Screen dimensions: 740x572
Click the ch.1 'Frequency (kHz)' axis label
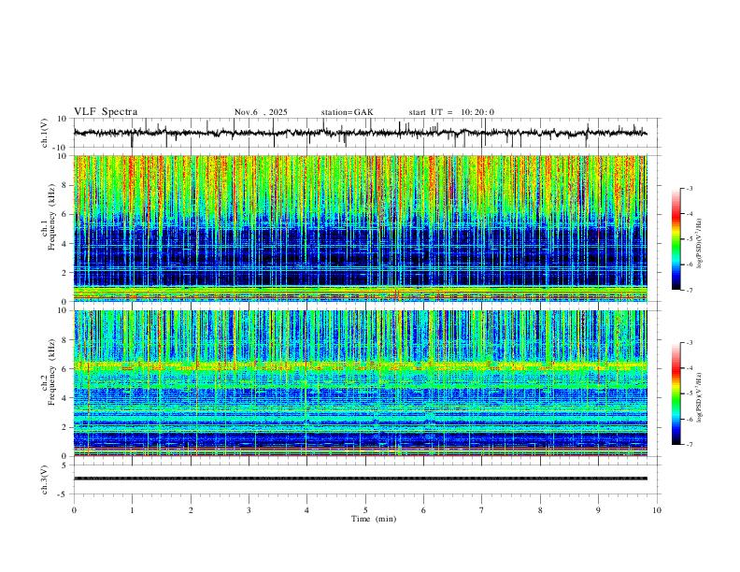tap(51, 217)
